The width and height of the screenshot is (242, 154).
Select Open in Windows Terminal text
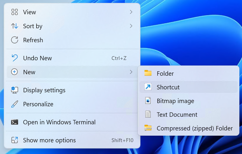point(59,122)
